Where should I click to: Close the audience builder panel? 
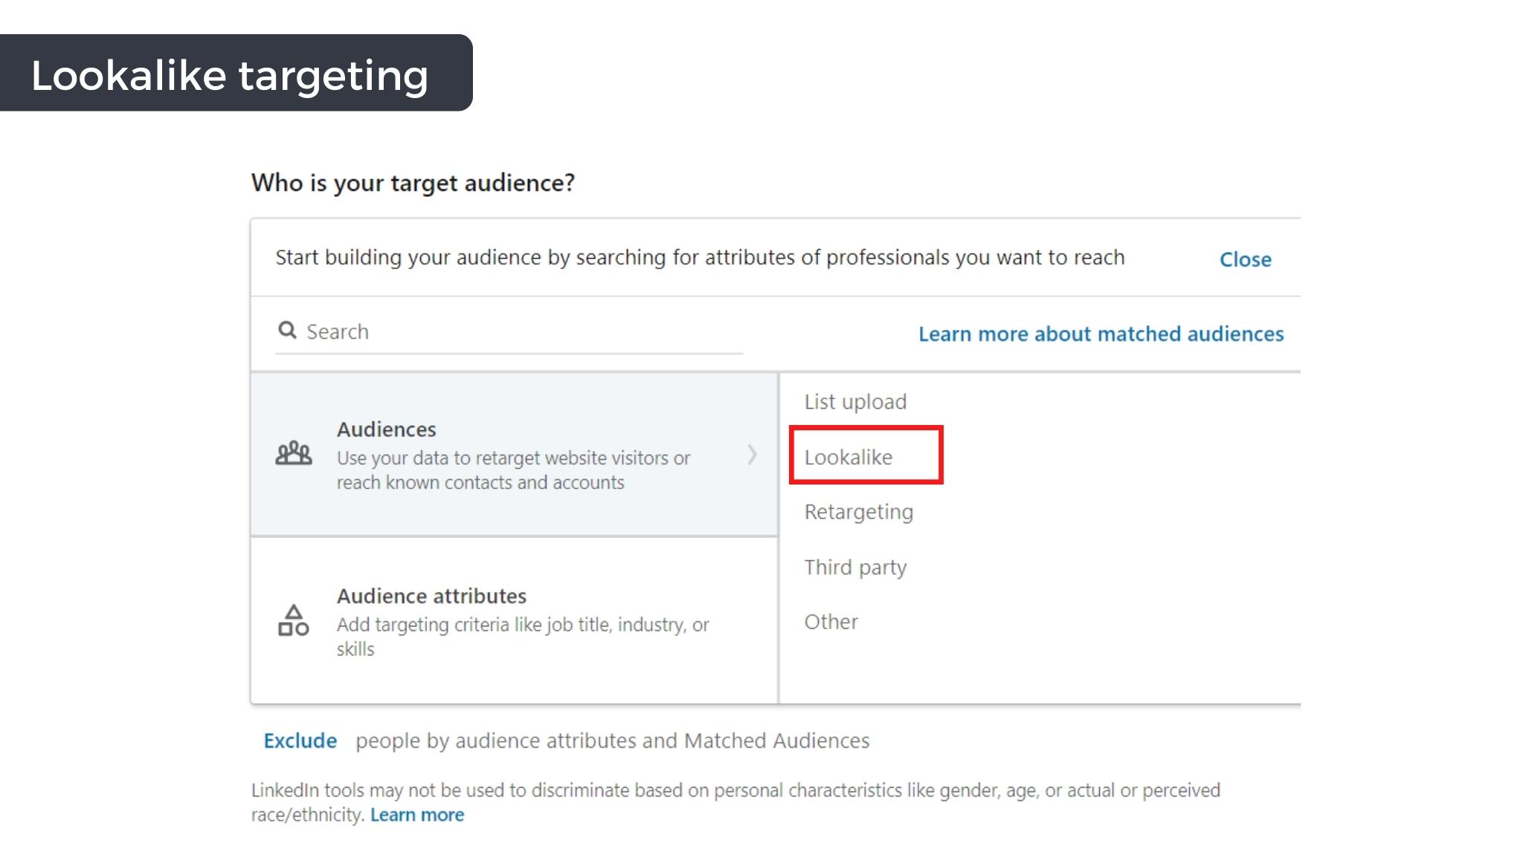pos(1246,259)
